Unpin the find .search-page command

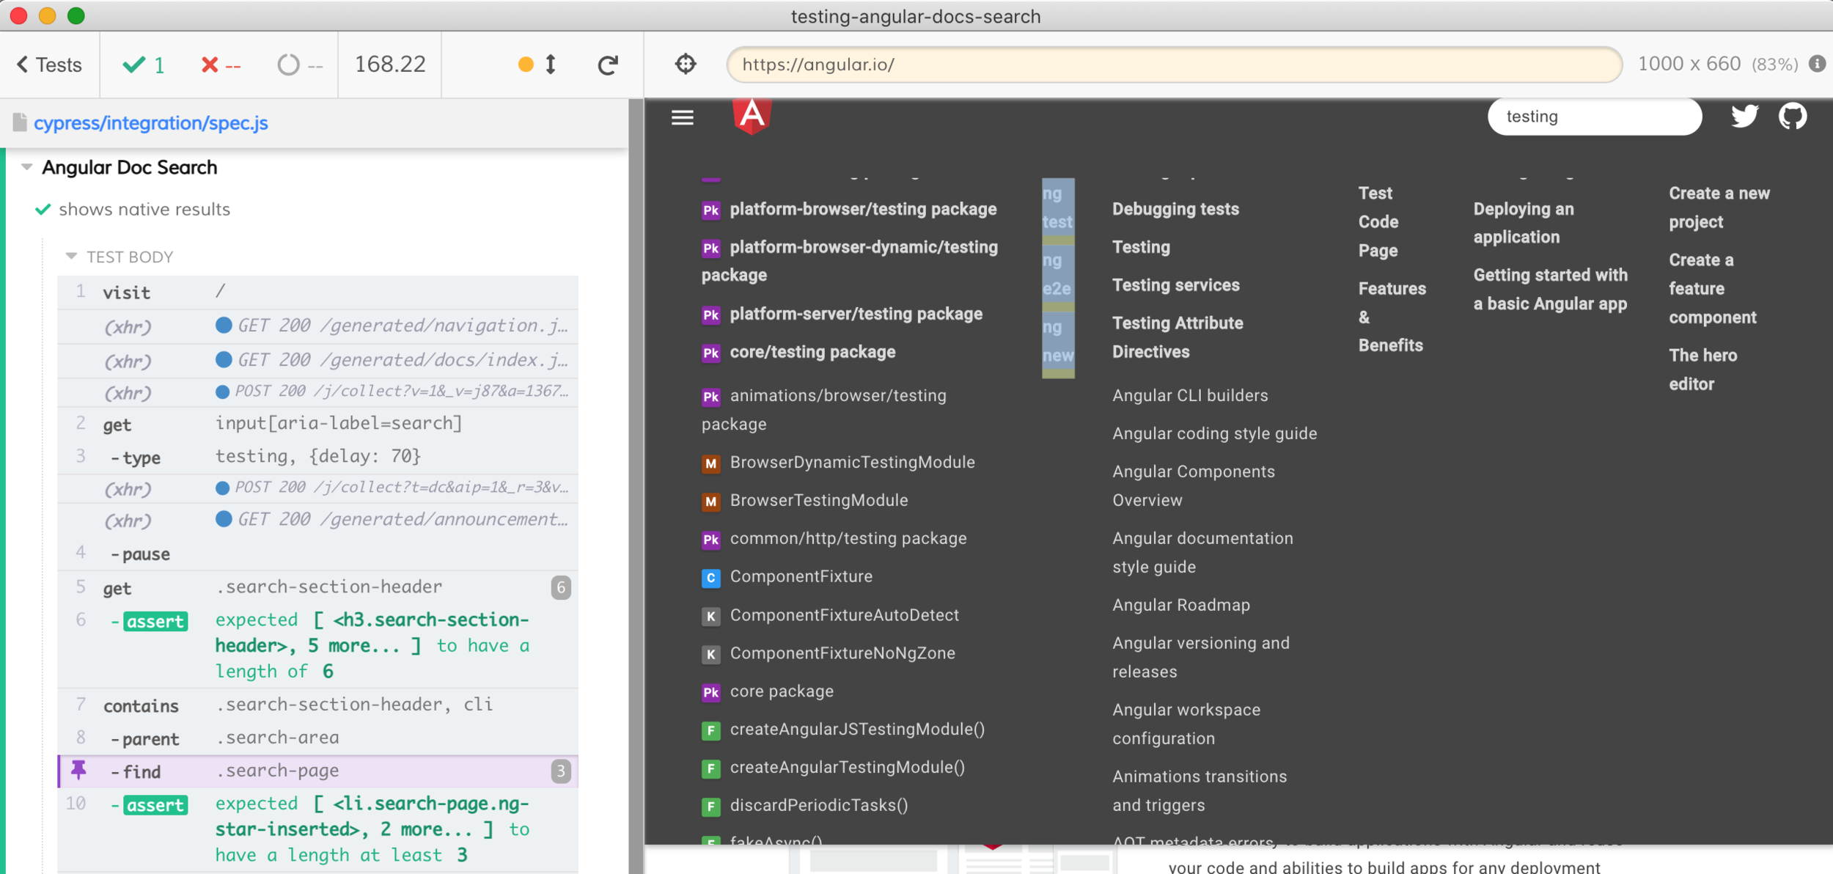point(78,770)
